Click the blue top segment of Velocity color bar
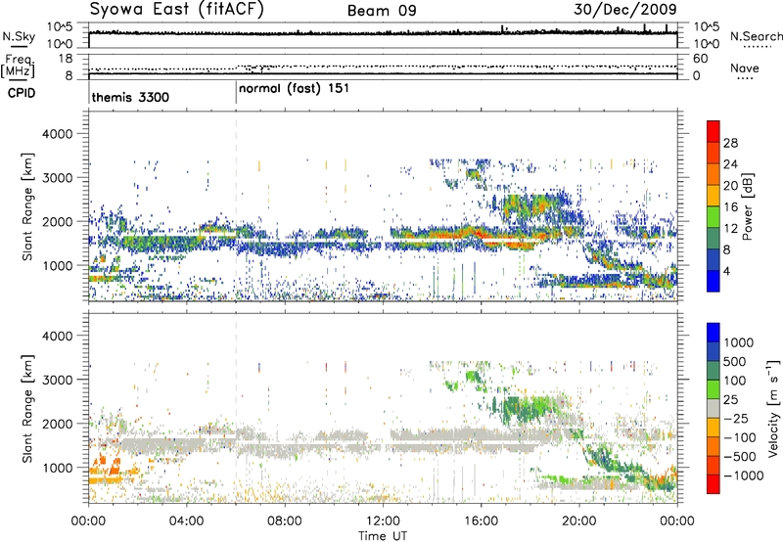The height and width of the screenshot is (542, 783). (x=714, y=333)
